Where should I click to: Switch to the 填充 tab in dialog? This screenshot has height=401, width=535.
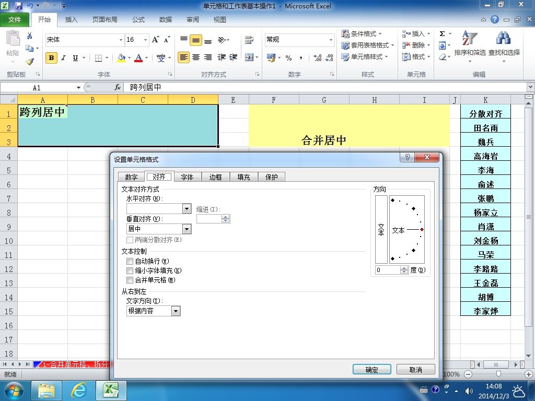(243, 177)
